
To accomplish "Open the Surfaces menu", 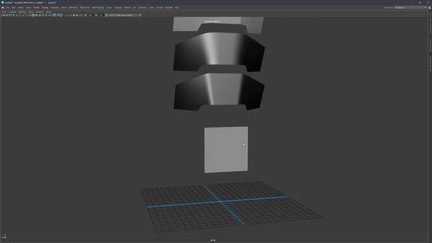I will 118,7.
